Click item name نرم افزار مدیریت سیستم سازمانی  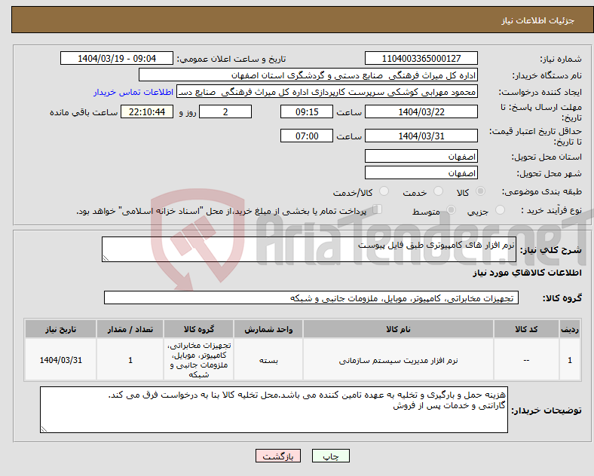[x=398, y=360]
